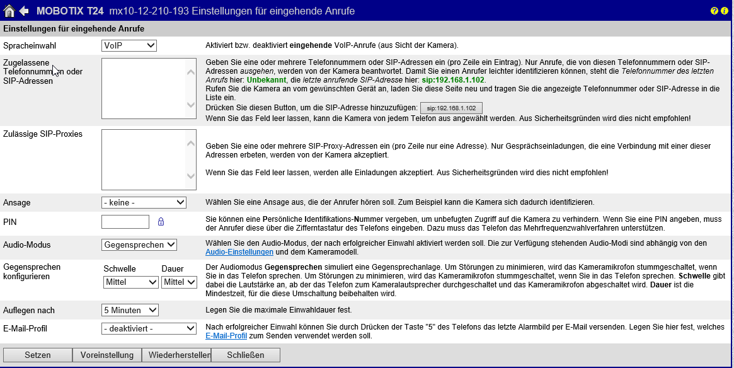Click the green sip:192.168.1.102 text
This screenshot has width=734, height=368.
(454, 80)
